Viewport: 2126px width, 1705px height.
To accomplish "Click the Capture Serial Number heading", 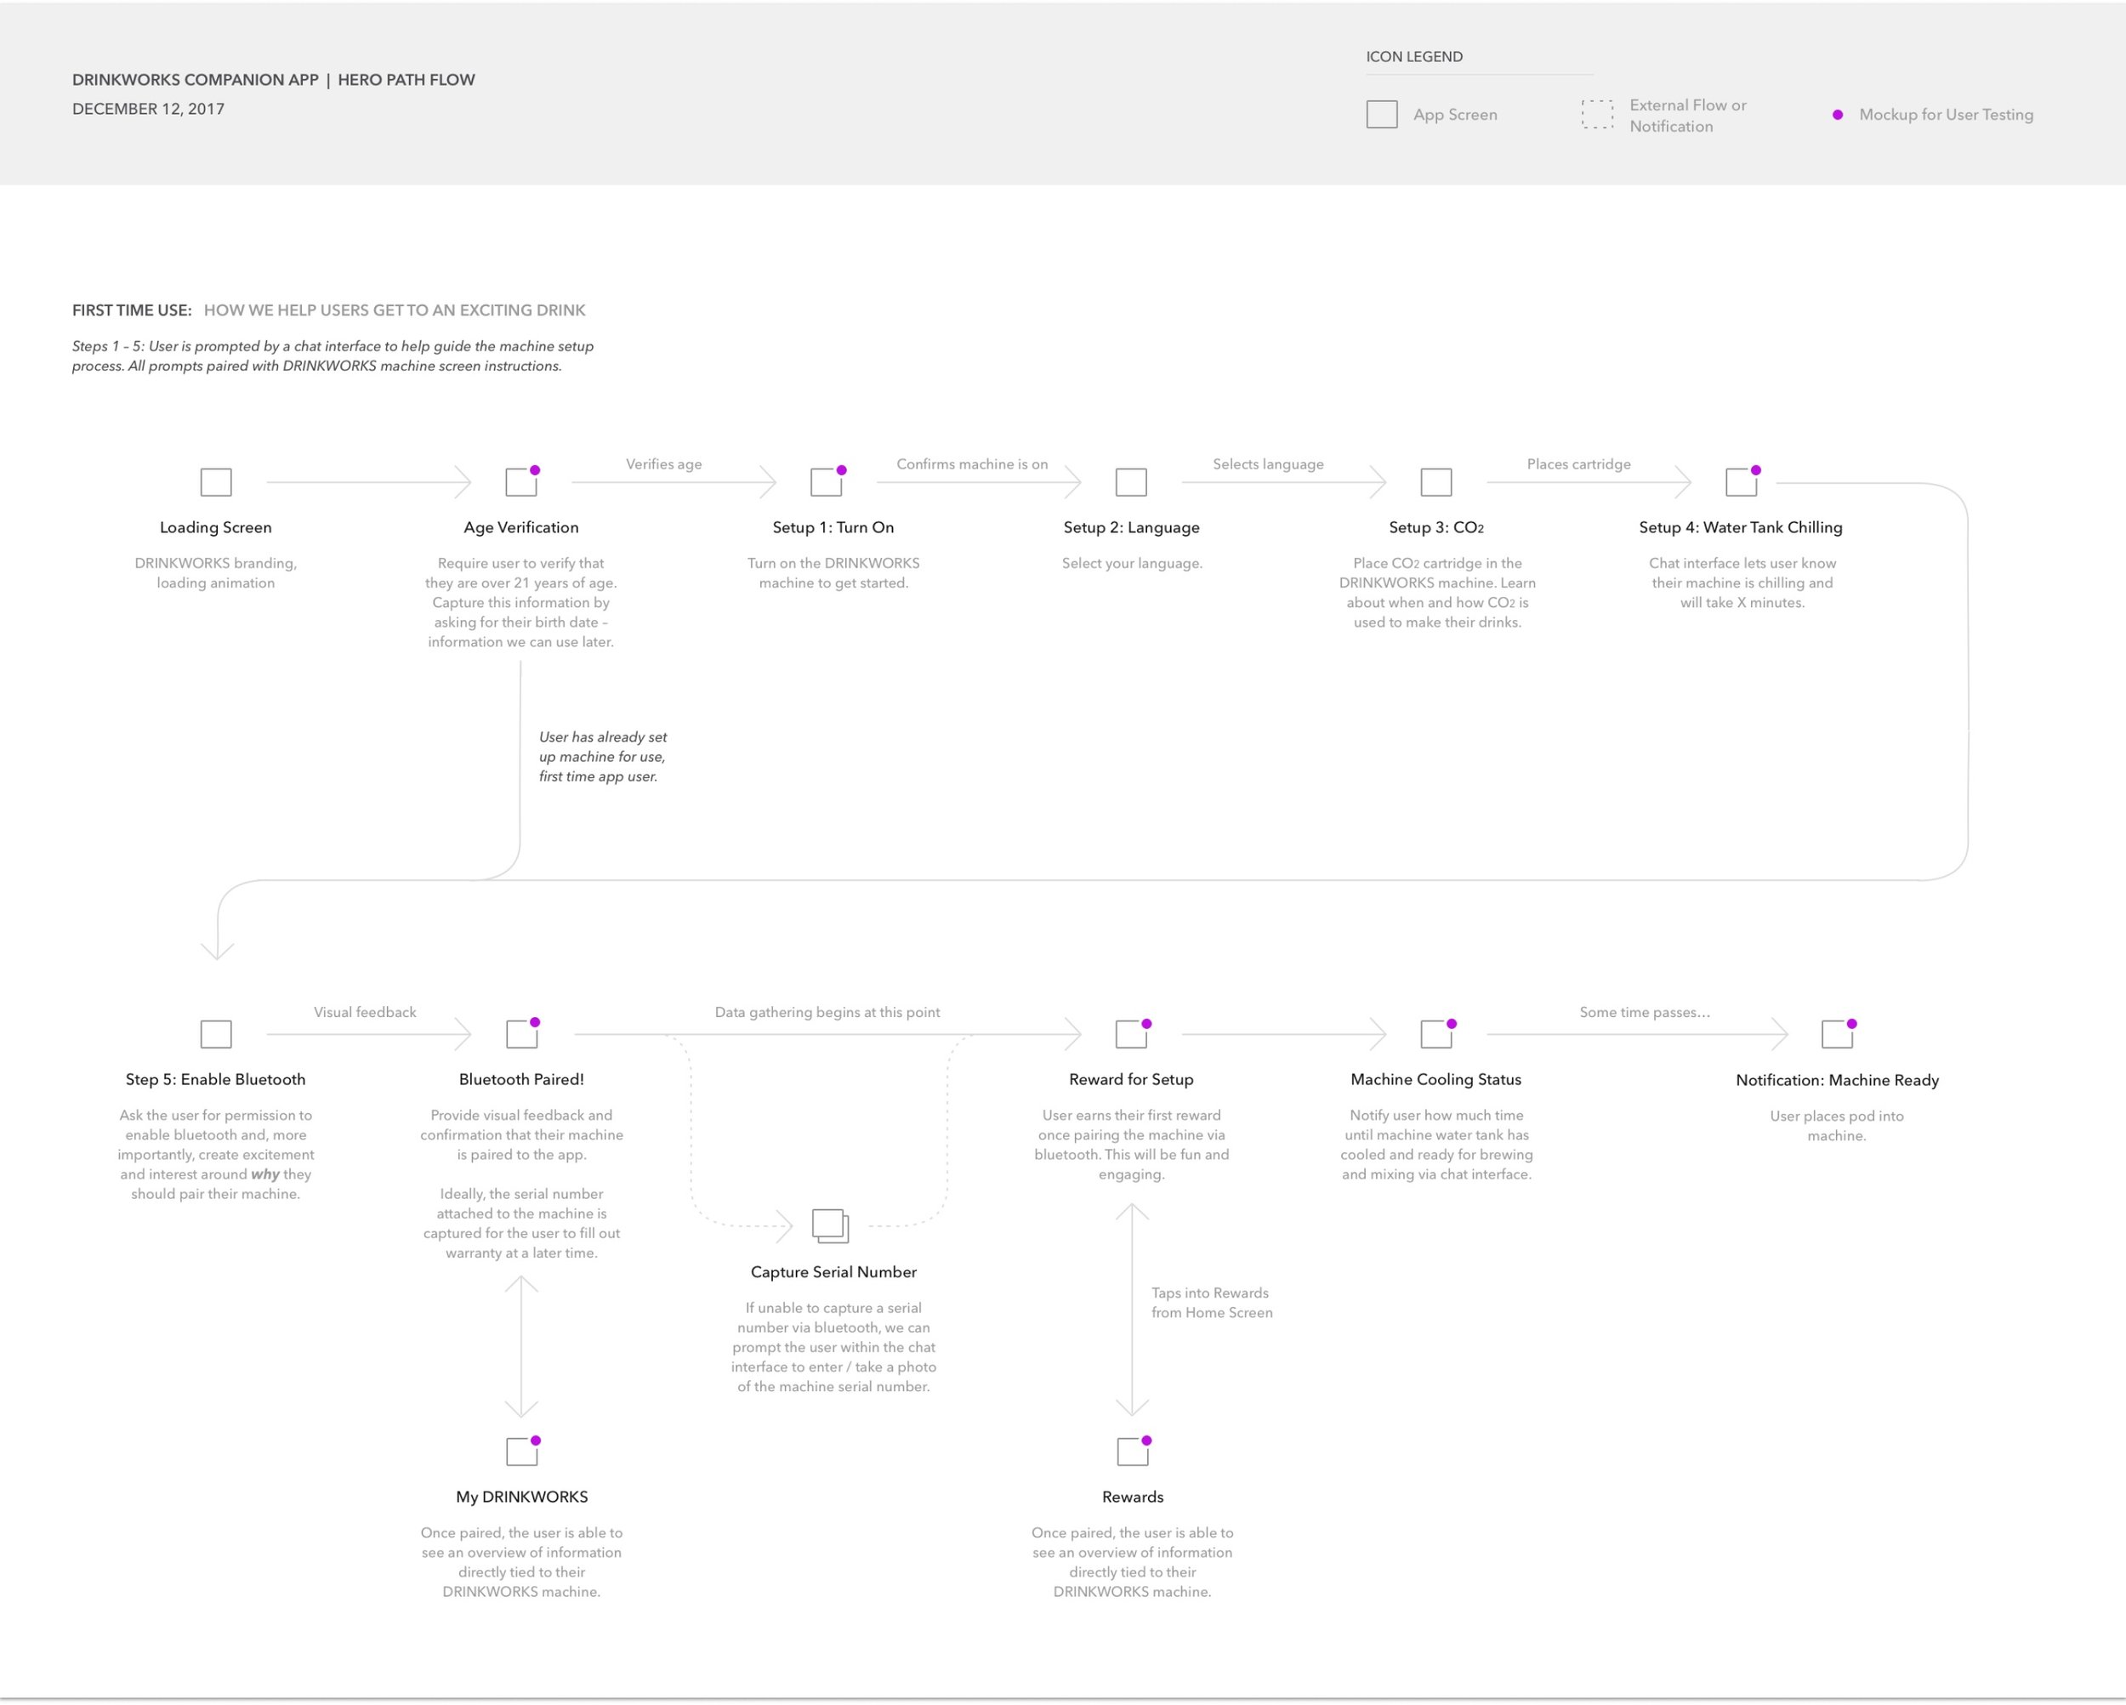I will pyautogui.click(x=834, y=1272).
